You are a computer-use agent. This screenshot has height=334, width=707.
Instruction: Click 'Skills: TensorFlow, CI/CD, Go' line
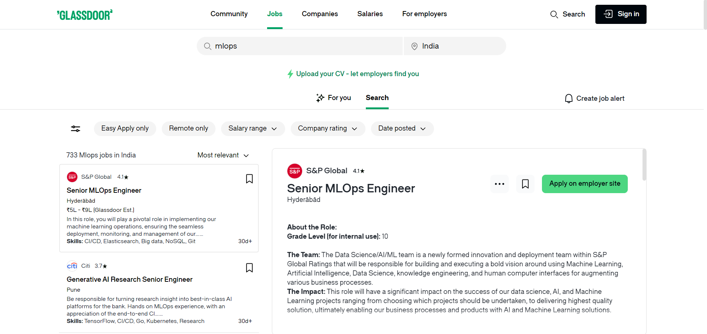click(x=136, y=321)
